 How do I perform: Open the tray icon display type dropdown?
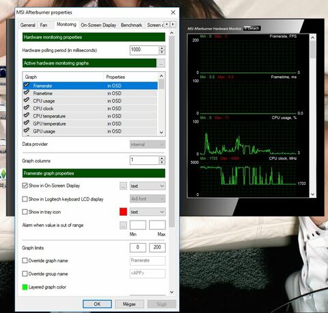tap(148, 212)
